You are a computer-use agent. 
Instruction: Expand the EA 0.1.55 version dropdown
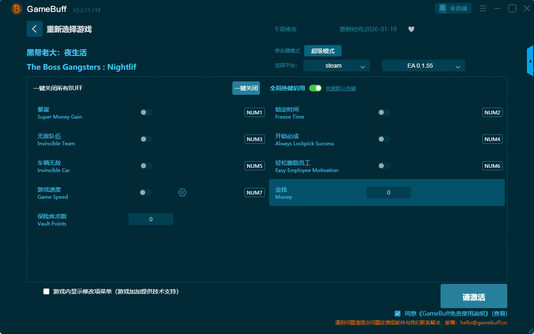click(423, 66)
